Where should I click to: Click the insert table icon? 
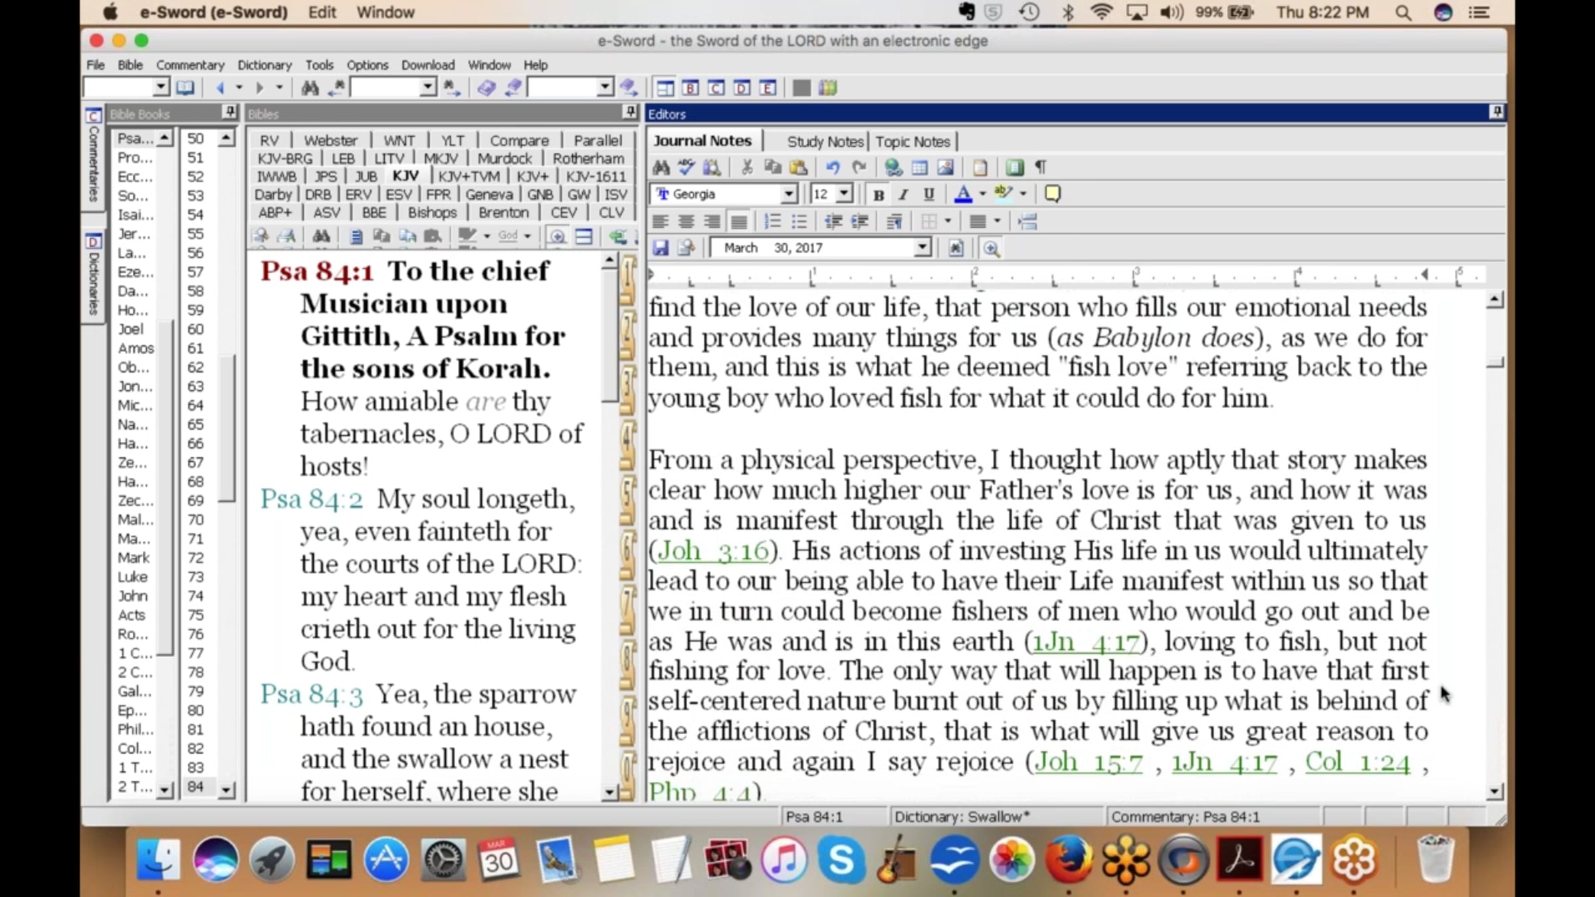[x=920, y=167]
